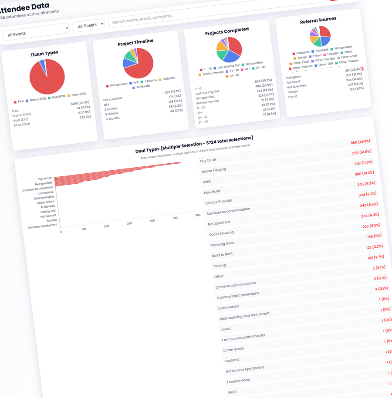
Task: Toggle the LinkedIn legend item in Referral Sources
Action: coord(332,54)
